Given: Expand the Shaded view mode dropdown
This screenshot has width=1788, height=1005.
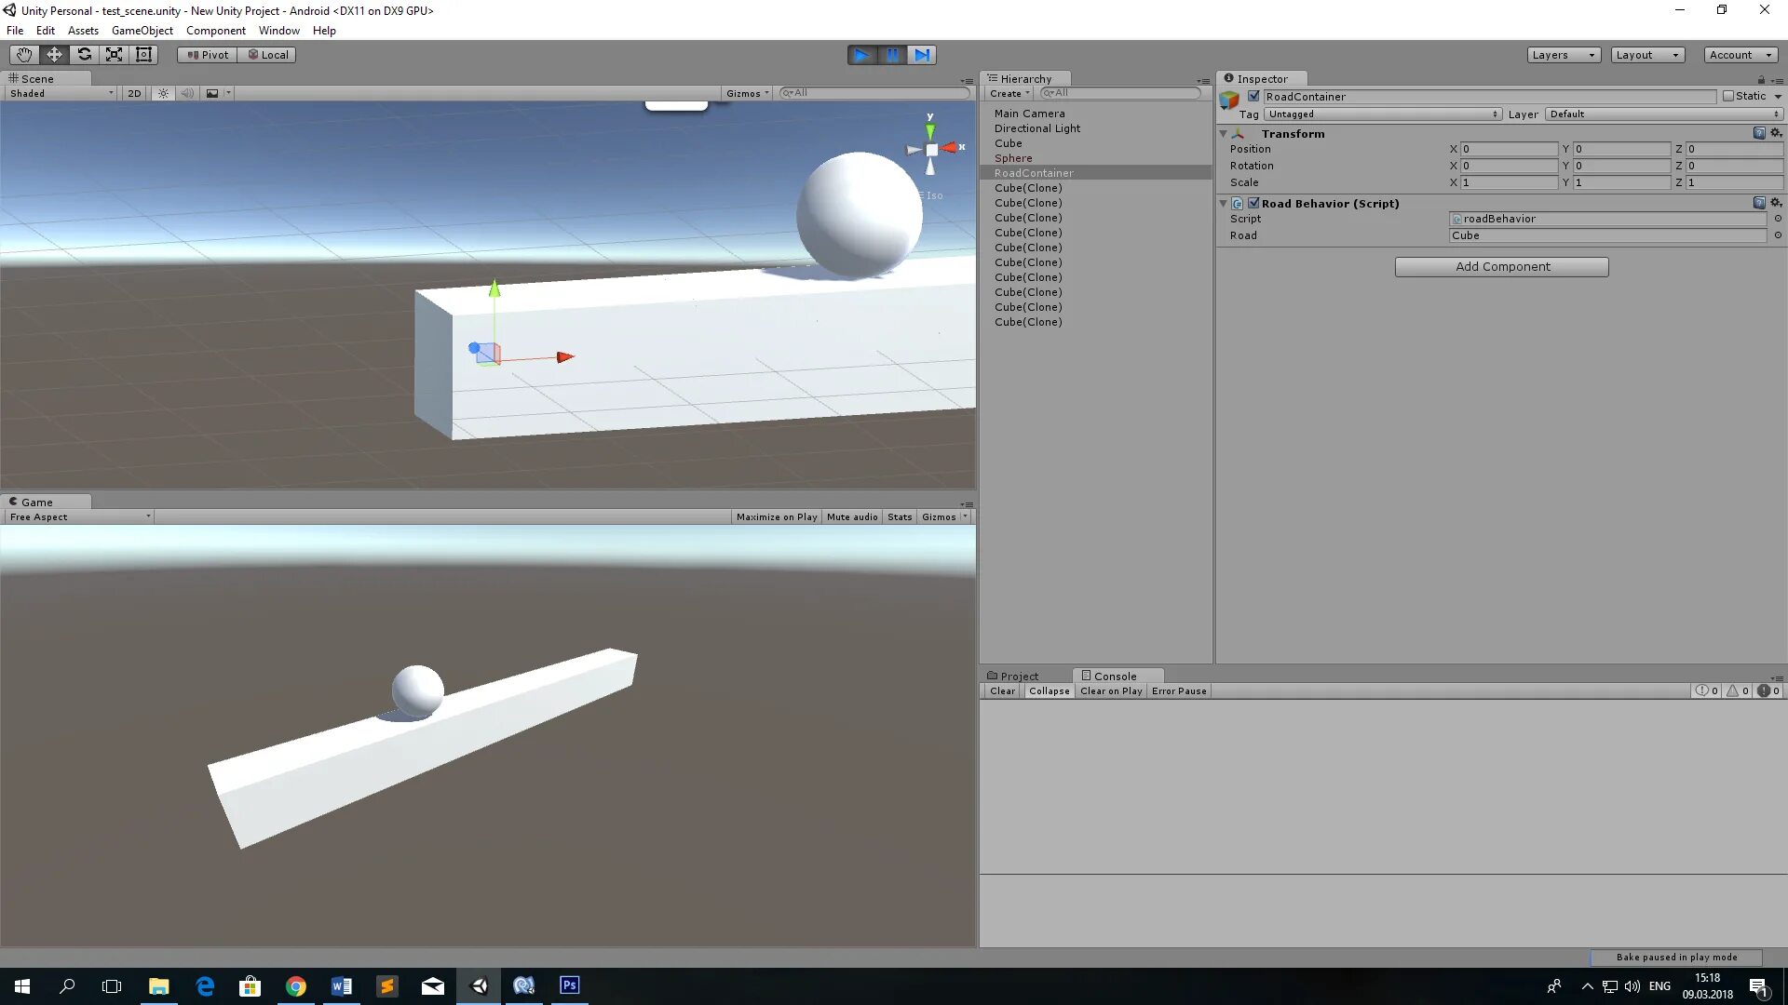Looking at the screenshot, I should click(58, 92).
